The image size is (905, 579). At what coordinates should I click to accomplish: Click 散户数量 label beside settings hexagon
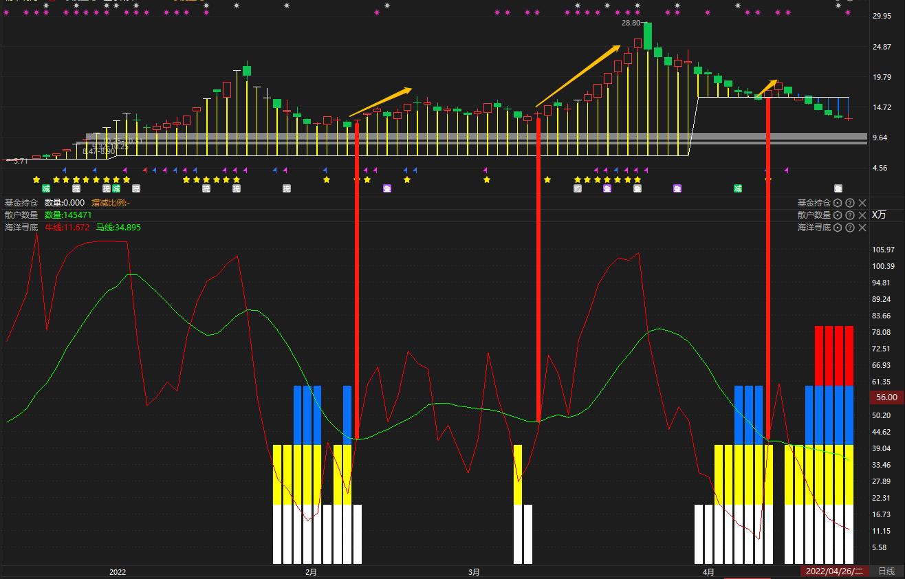[x=814, y=215]
